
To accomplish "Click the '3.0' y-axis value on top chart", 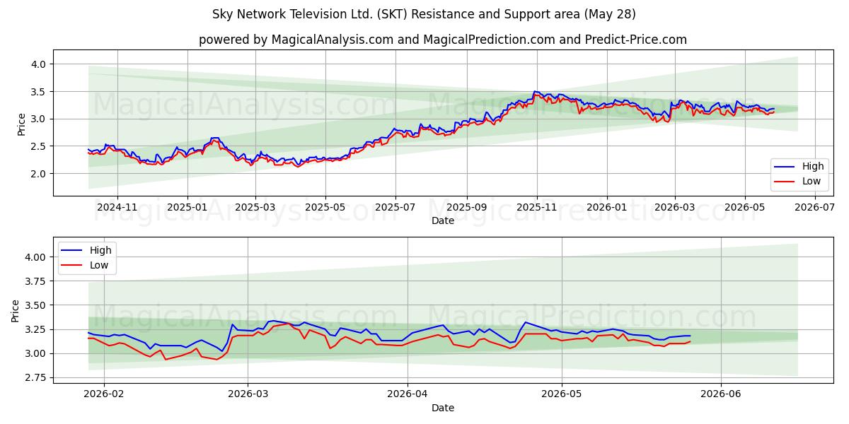I will [x=38, y=119].
